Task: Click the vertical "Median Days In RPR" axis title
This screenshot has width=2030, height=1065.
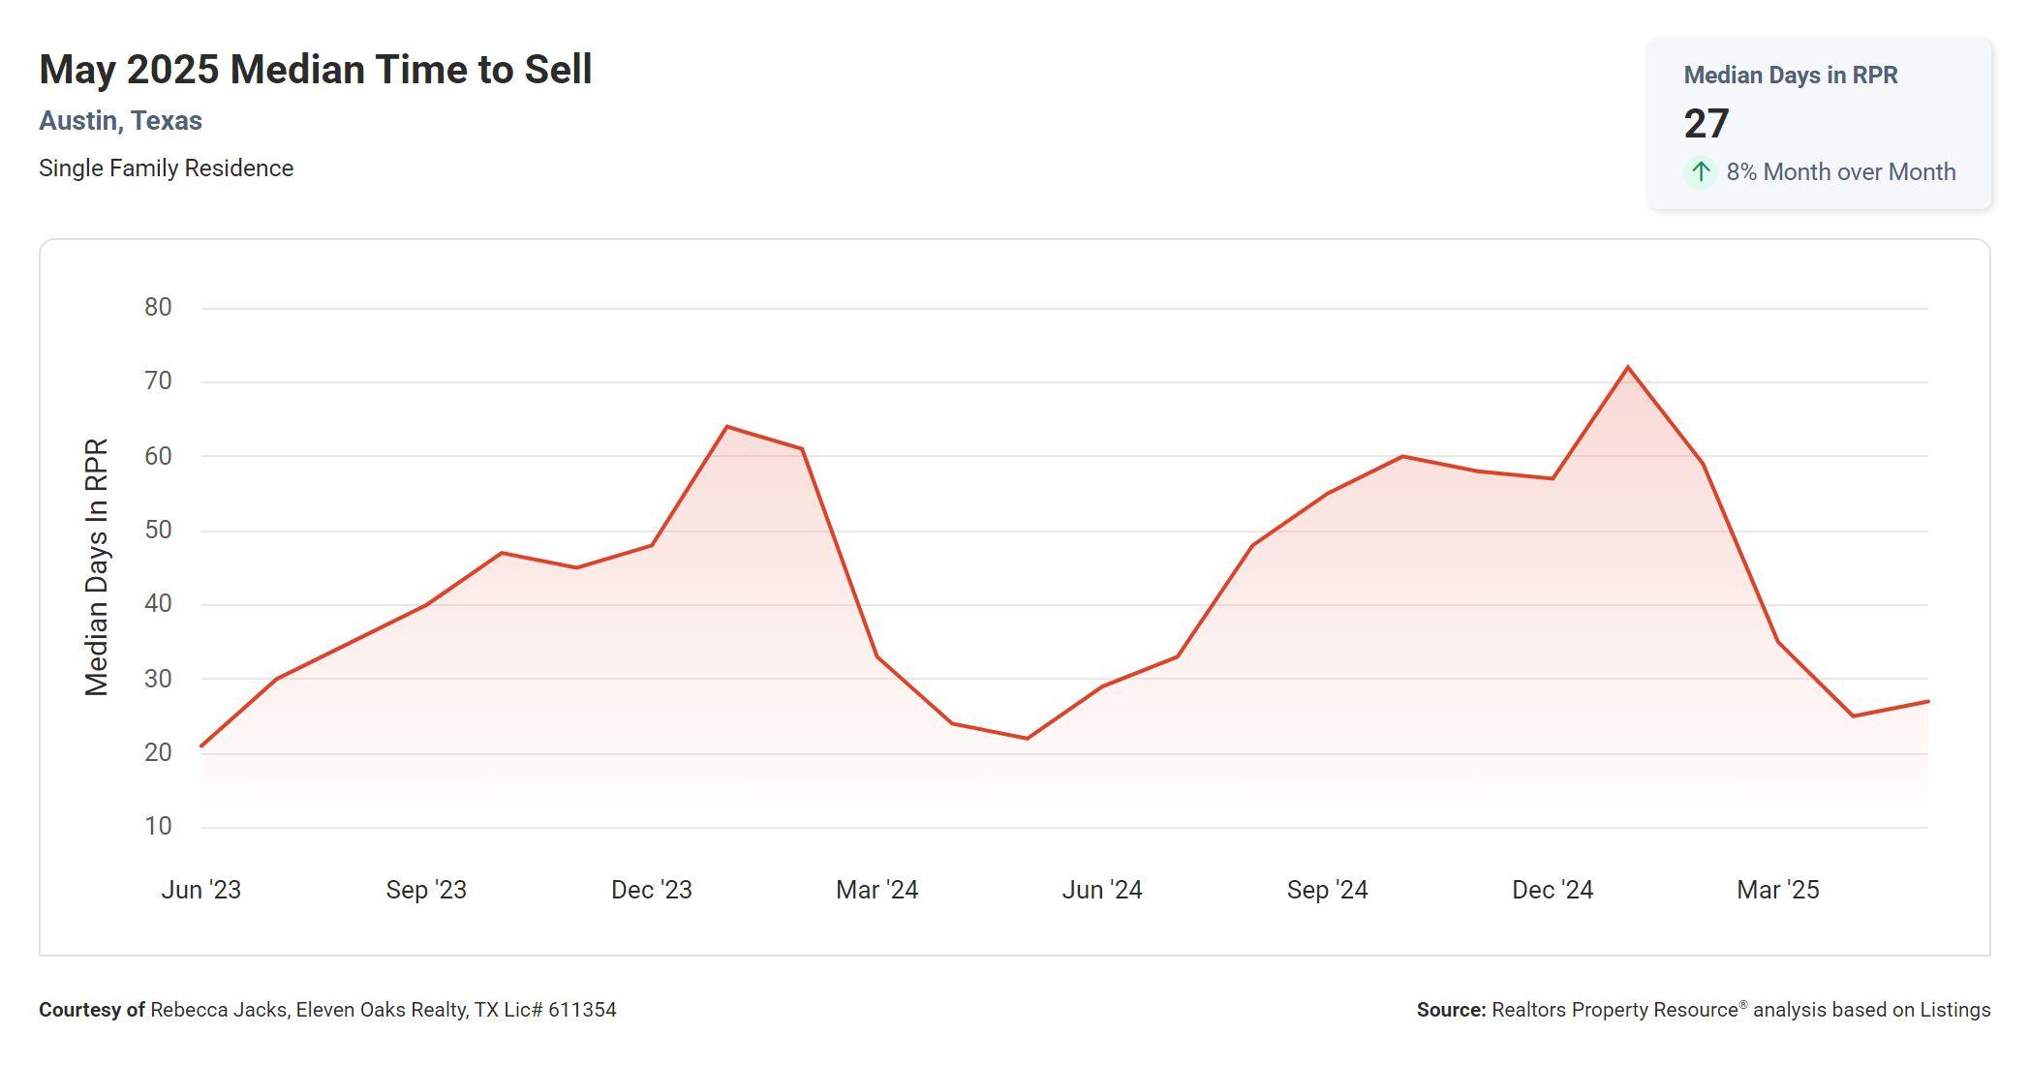Action: 97,567
